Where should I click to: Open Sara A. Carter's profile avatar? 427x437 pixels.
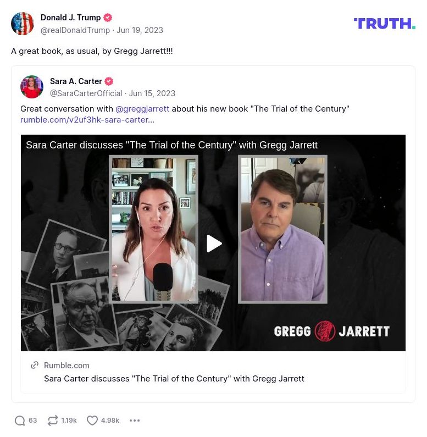coord(32,87)
